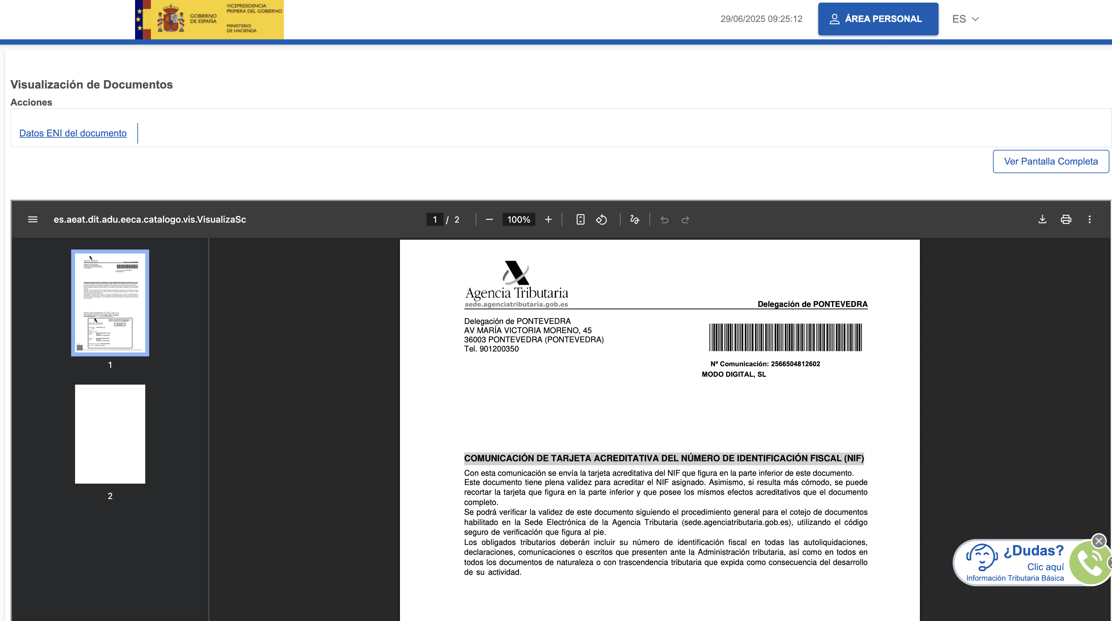The height and width of the screenshot is (621, 1112).
Task: Click the undo arrow in PDF toolbar
Action: pos(665,220)
